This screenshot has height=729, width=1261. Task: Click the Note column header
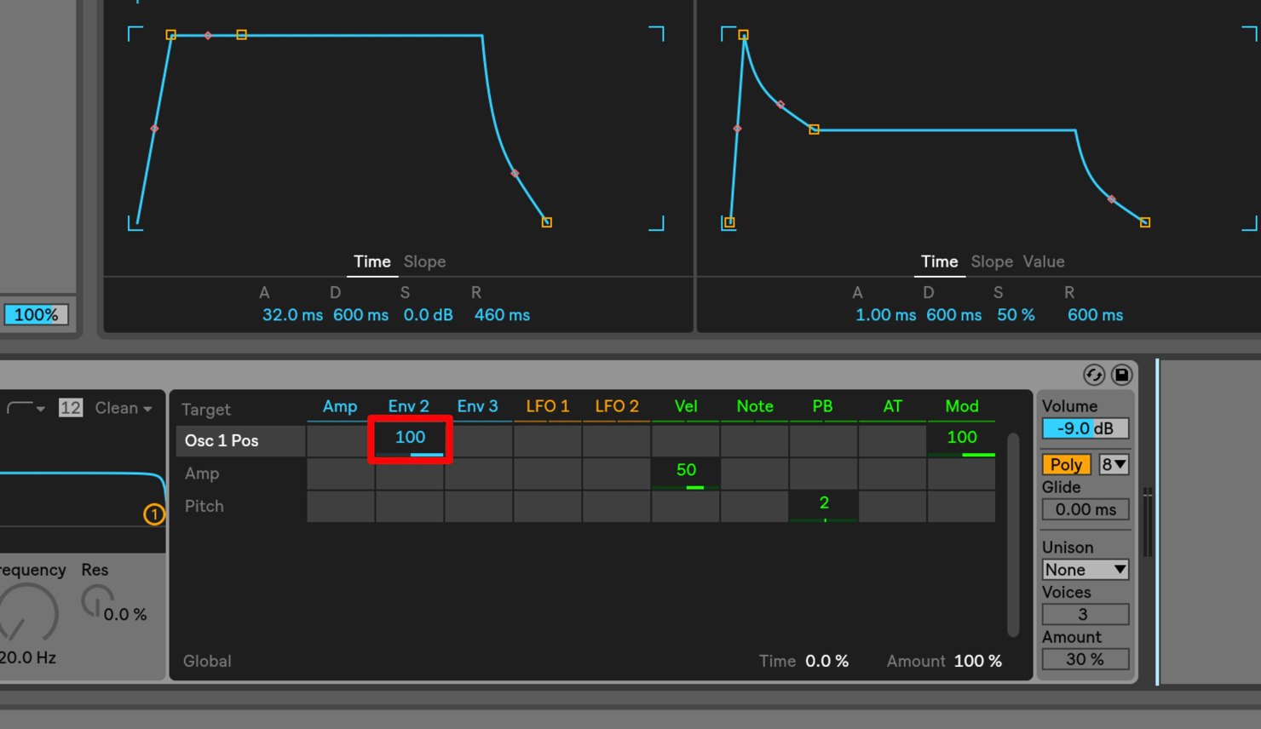pyautogui.click(x=755, y=406)
